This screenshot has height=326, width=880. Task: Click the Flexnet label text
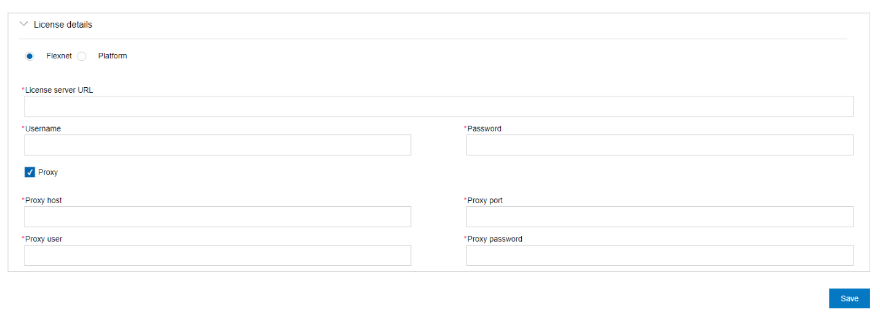[59, 56]
